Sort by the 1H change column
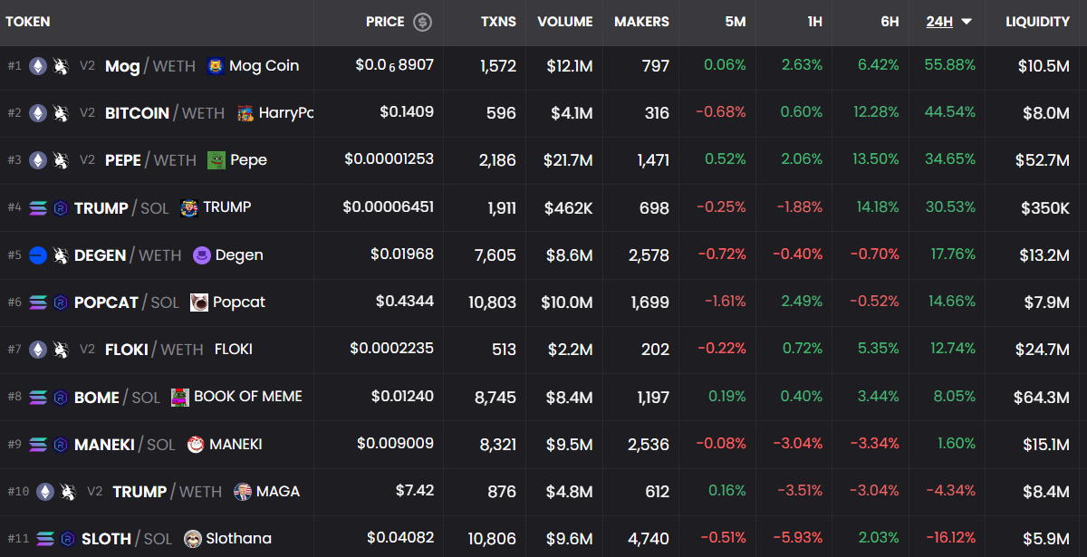This screenshot has width=1087, height=557. (814, 22)
